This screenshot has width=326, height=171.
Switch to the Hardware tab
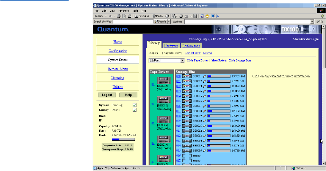click(171, 46)
